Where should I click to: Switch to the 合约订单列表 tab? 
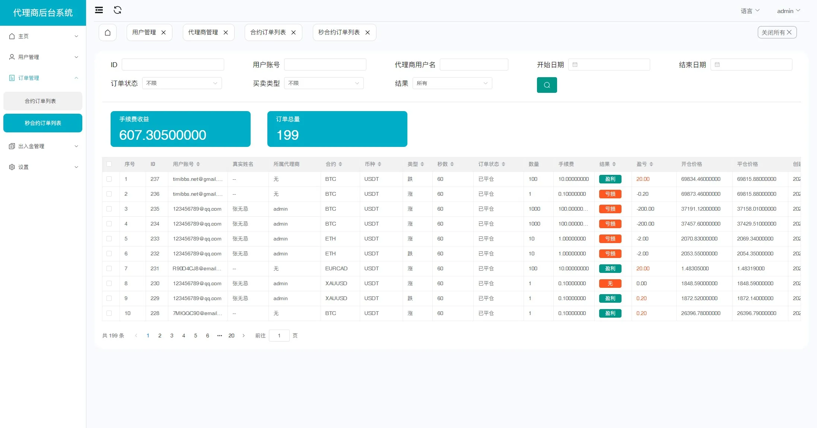268,32
